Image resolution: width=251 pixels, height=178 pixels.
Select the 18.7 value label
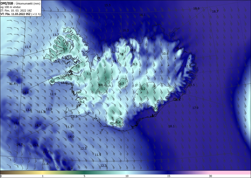pos(215,11)
